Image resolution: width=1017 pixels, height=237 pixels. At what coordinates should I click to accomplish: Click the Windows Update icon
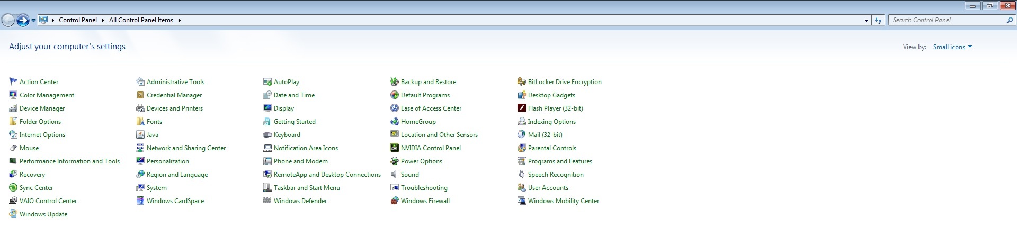click(x=13, y=214)
